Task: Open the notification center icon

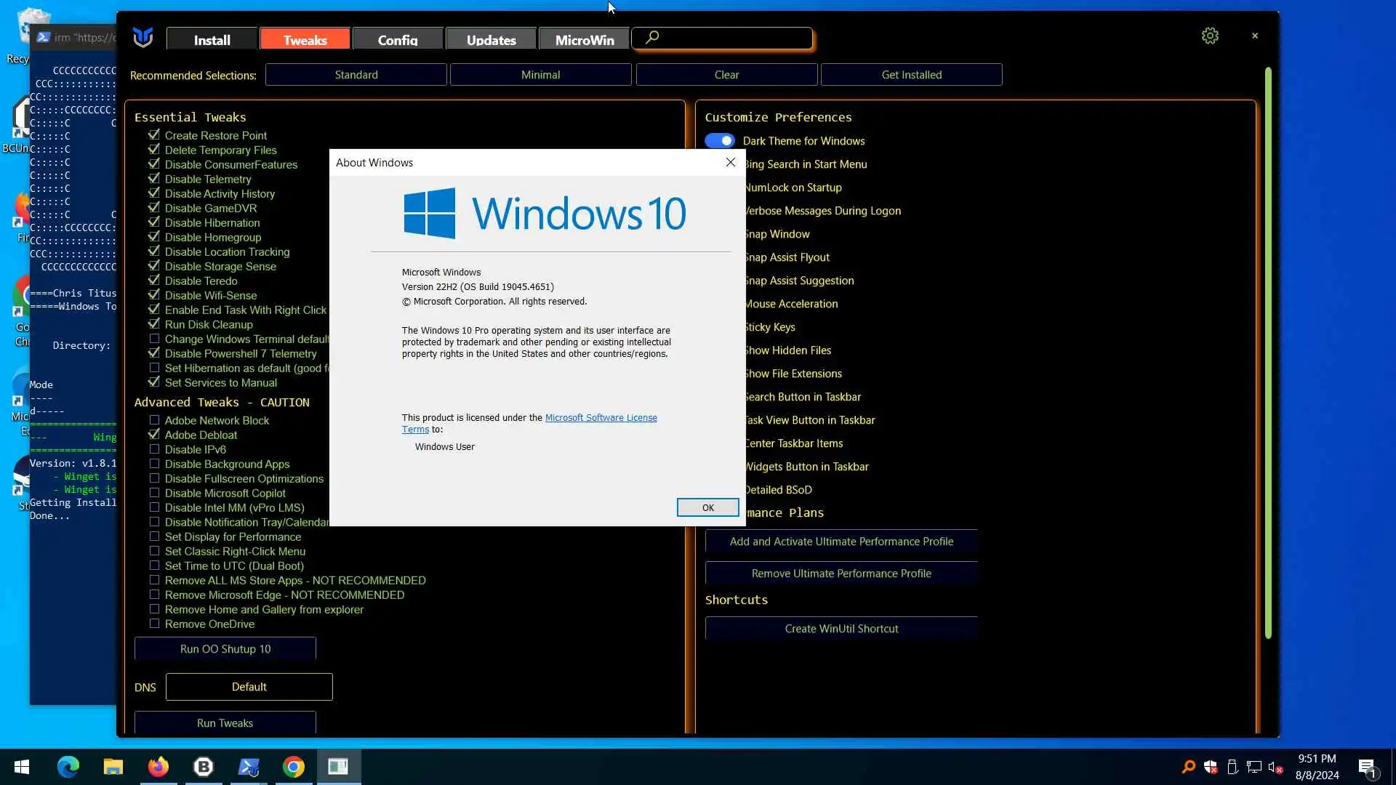Action: click(1367, 768)
